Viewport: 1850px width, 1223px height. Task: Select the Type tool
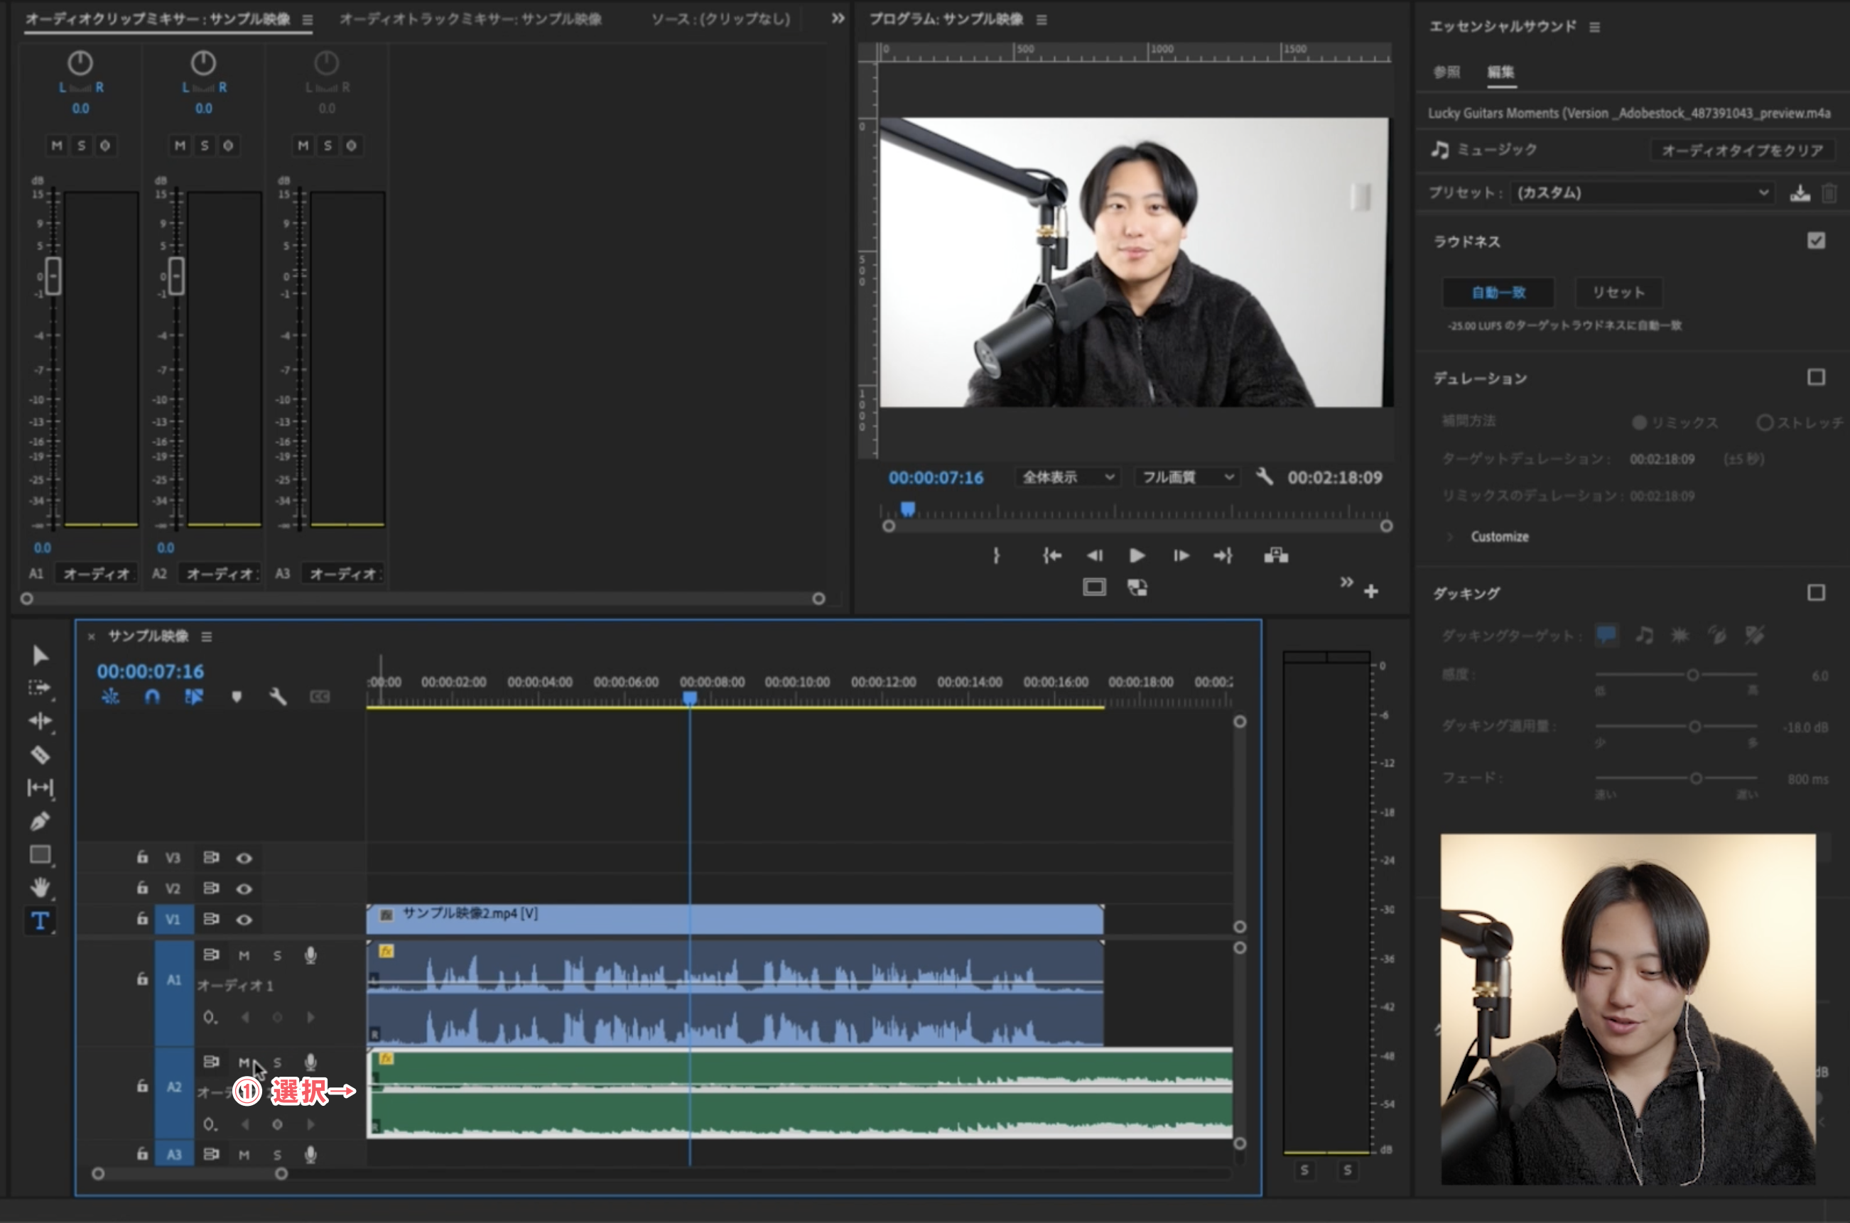coord(40,921)
